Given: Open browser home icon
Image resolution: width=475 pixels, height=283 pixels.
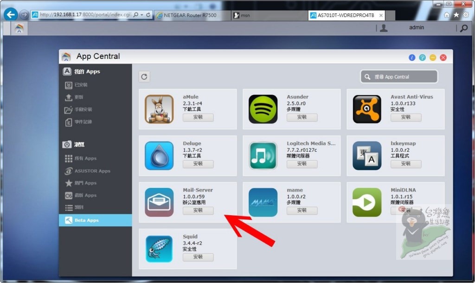Looking at the screenshot, I should coord(447,15).
